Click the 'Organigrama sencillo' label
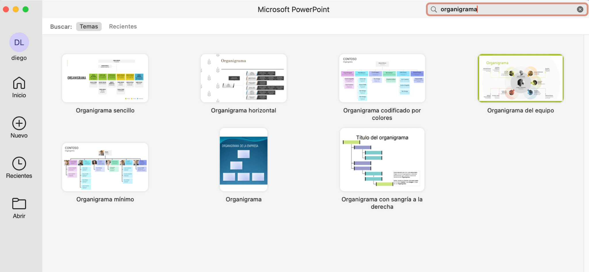This screenshot has width=589, height=272. pos(105,110)
